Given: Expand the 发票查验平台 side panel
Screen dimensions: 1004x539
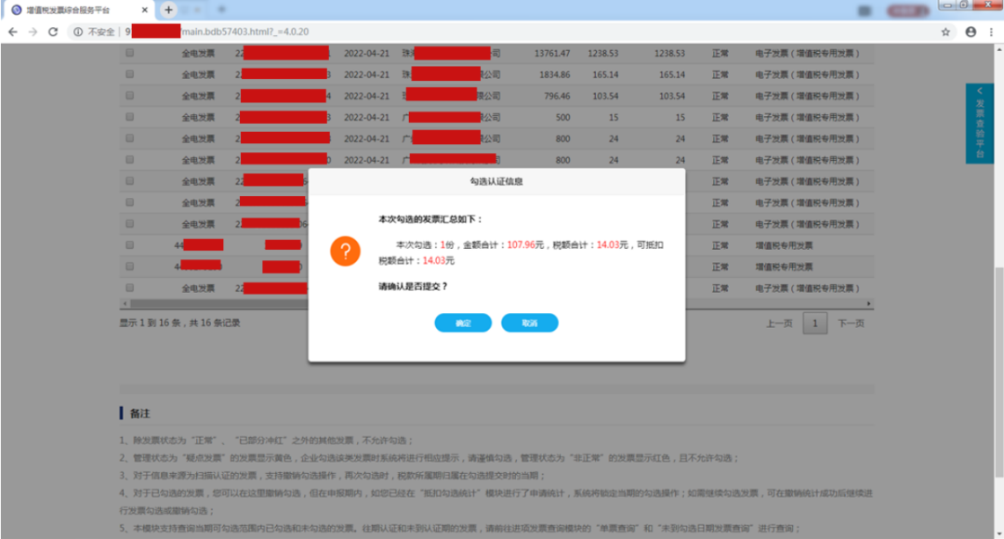Looking at the screenshot, I should click(x=979, y=123).
